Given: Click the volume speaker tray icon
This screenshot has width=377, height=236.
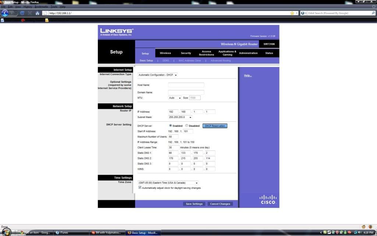Looking at the screenshot, I should (360, 232).
